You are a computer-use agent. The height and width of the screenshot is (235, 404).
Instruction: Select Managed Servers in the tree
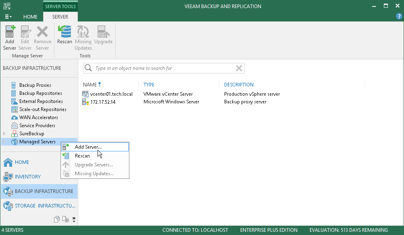[x=37, y=142]
